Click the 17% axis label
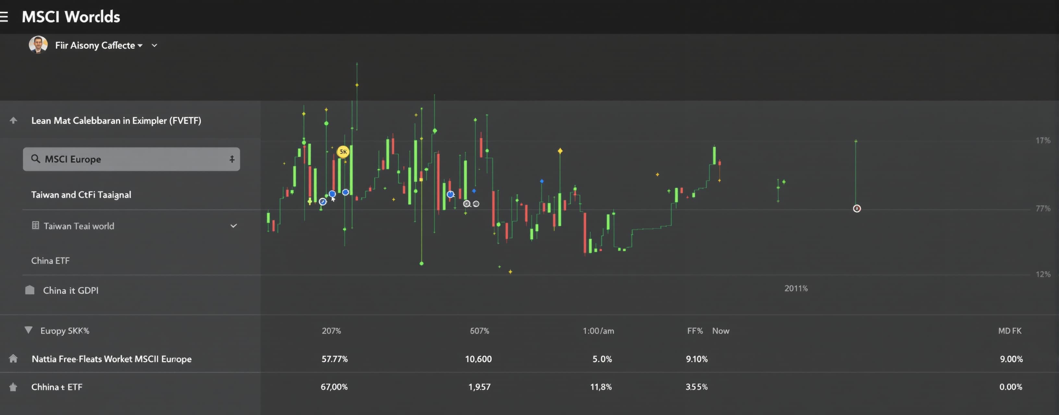The height and width of the screenshot is (415, 1059). 1042,140
